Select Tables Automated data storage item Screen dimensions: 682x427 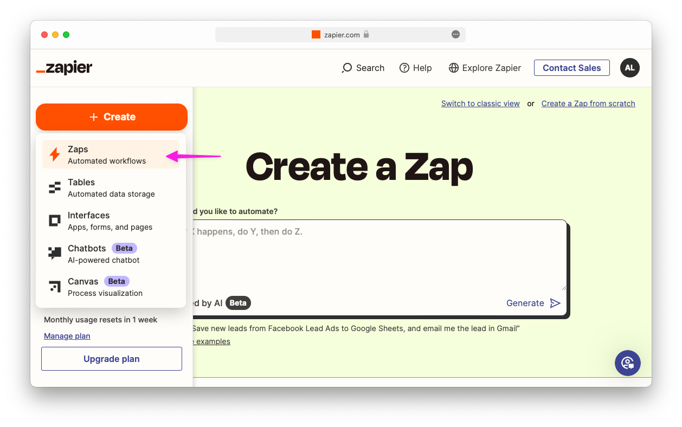[x=111, y=188]
